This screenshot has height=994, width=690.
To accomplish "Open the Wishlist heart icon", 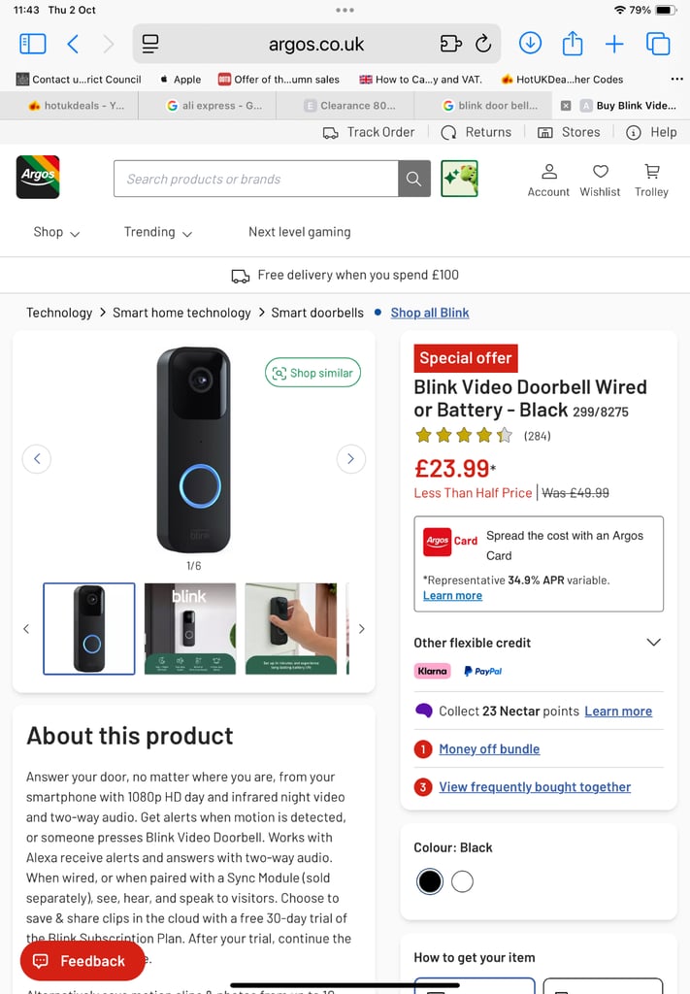I will 600,179.
